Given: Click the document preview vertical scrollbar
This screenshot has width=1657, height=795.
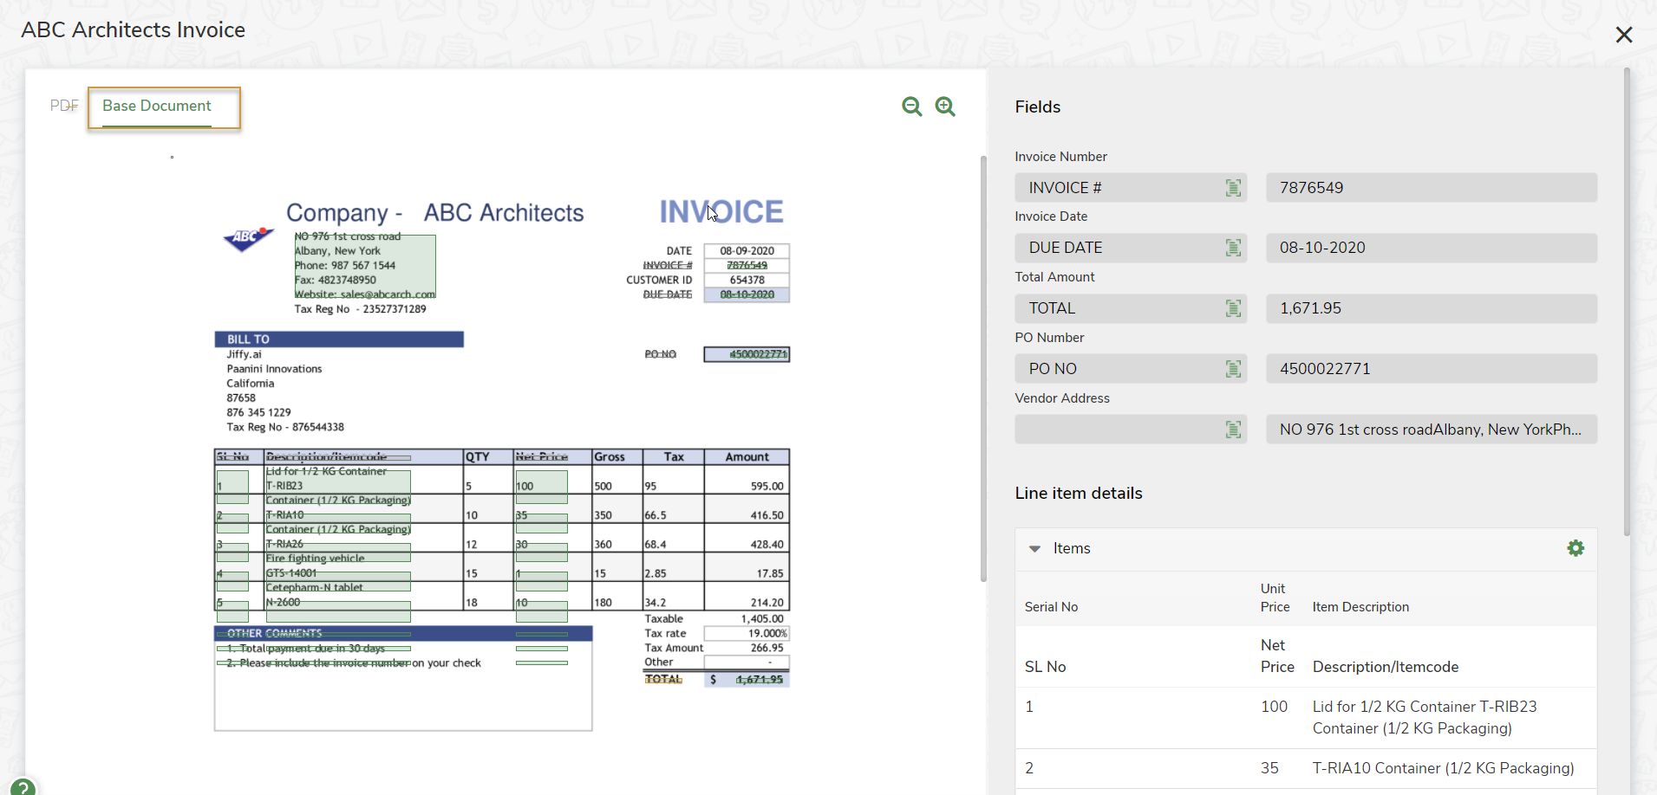Looking at the screenshot, I should pos(983,368).
